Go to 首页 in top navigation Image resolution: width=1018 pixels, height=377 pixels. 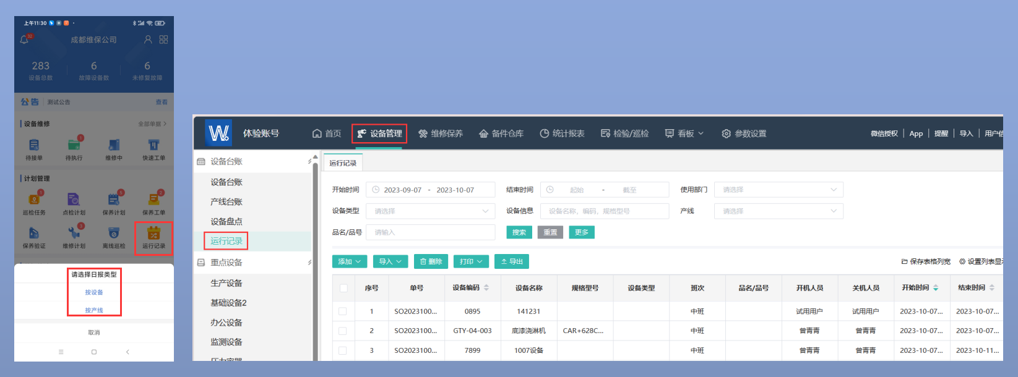click(327, 133)
